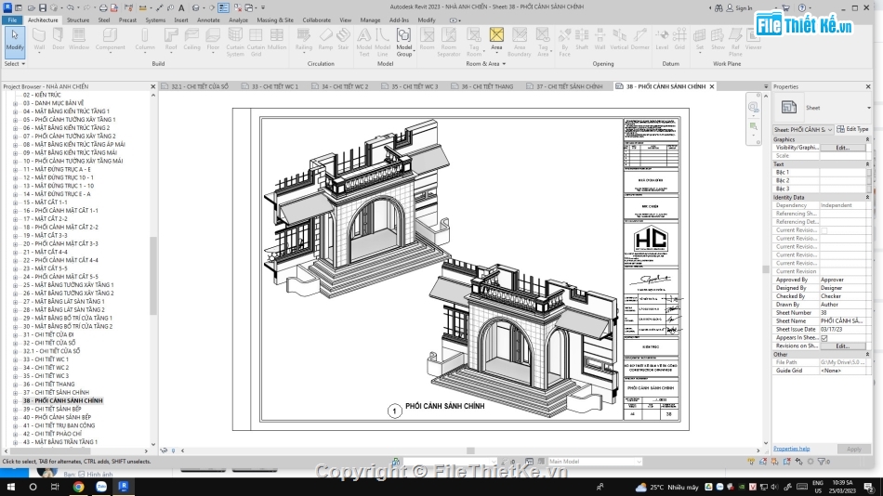
Task: Open the Manage ribbon tab
Action: (370, 20)
